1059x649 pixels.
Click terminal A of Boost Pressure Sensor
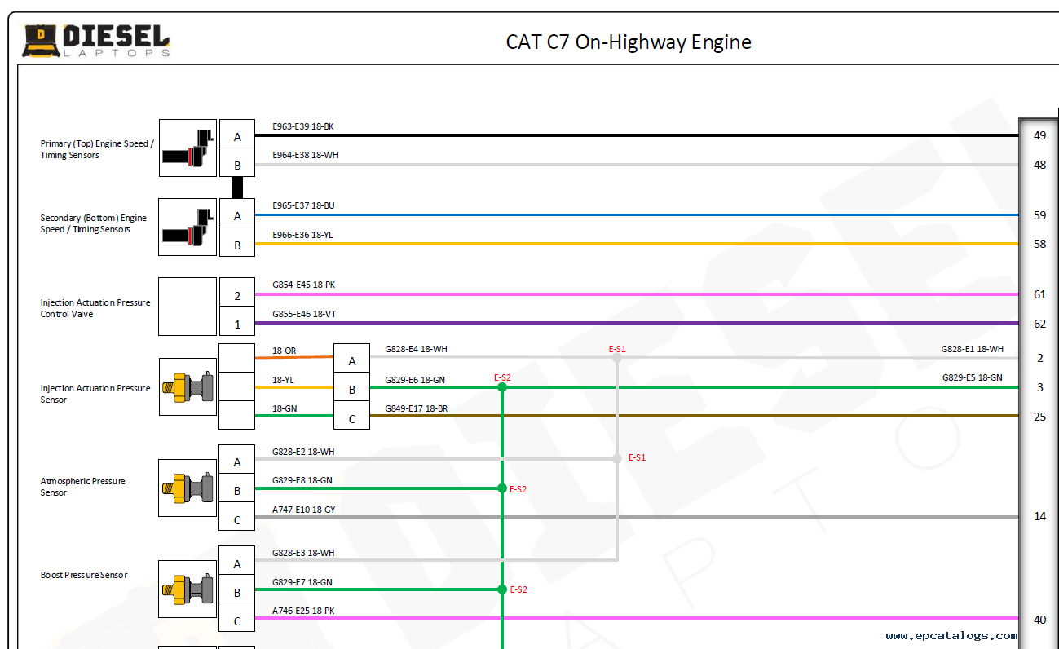(x=237, y=560)
